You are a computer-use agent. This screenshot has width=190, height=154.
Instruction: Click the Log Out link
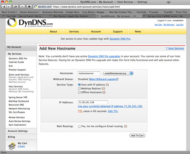point(180,25)
